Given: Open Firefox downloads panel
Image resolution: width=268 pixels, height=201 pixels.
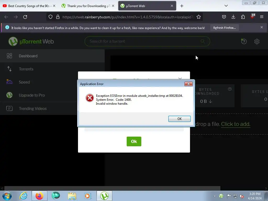Looking at the screenshot, I should coord(233,17).
